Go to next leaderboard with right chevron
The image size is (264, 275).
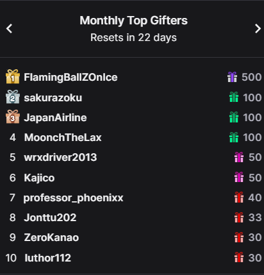[x=258, y=29]
